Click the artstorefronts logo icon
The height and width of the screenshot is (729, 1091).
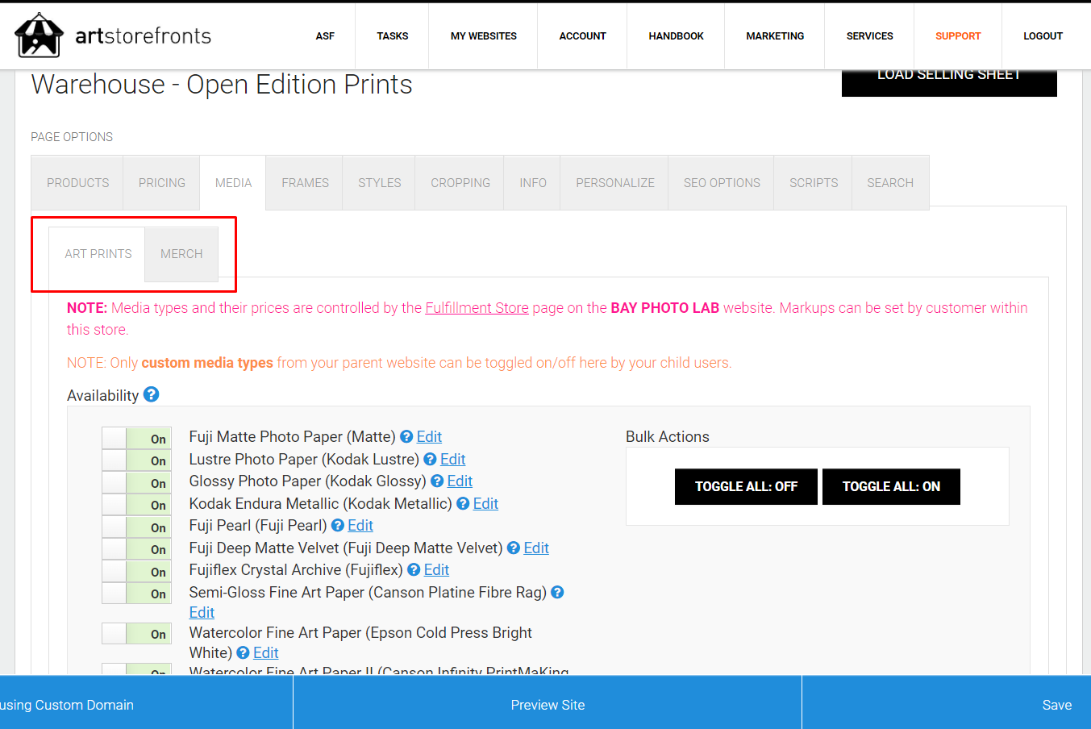click(x=39, y=35)
